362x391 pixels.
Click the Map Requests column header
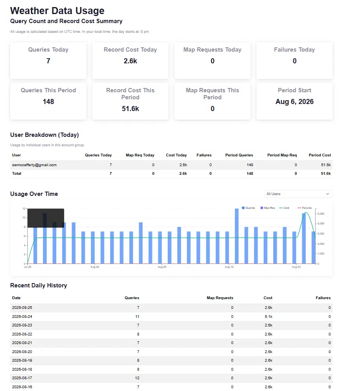(x=220, y=298)
